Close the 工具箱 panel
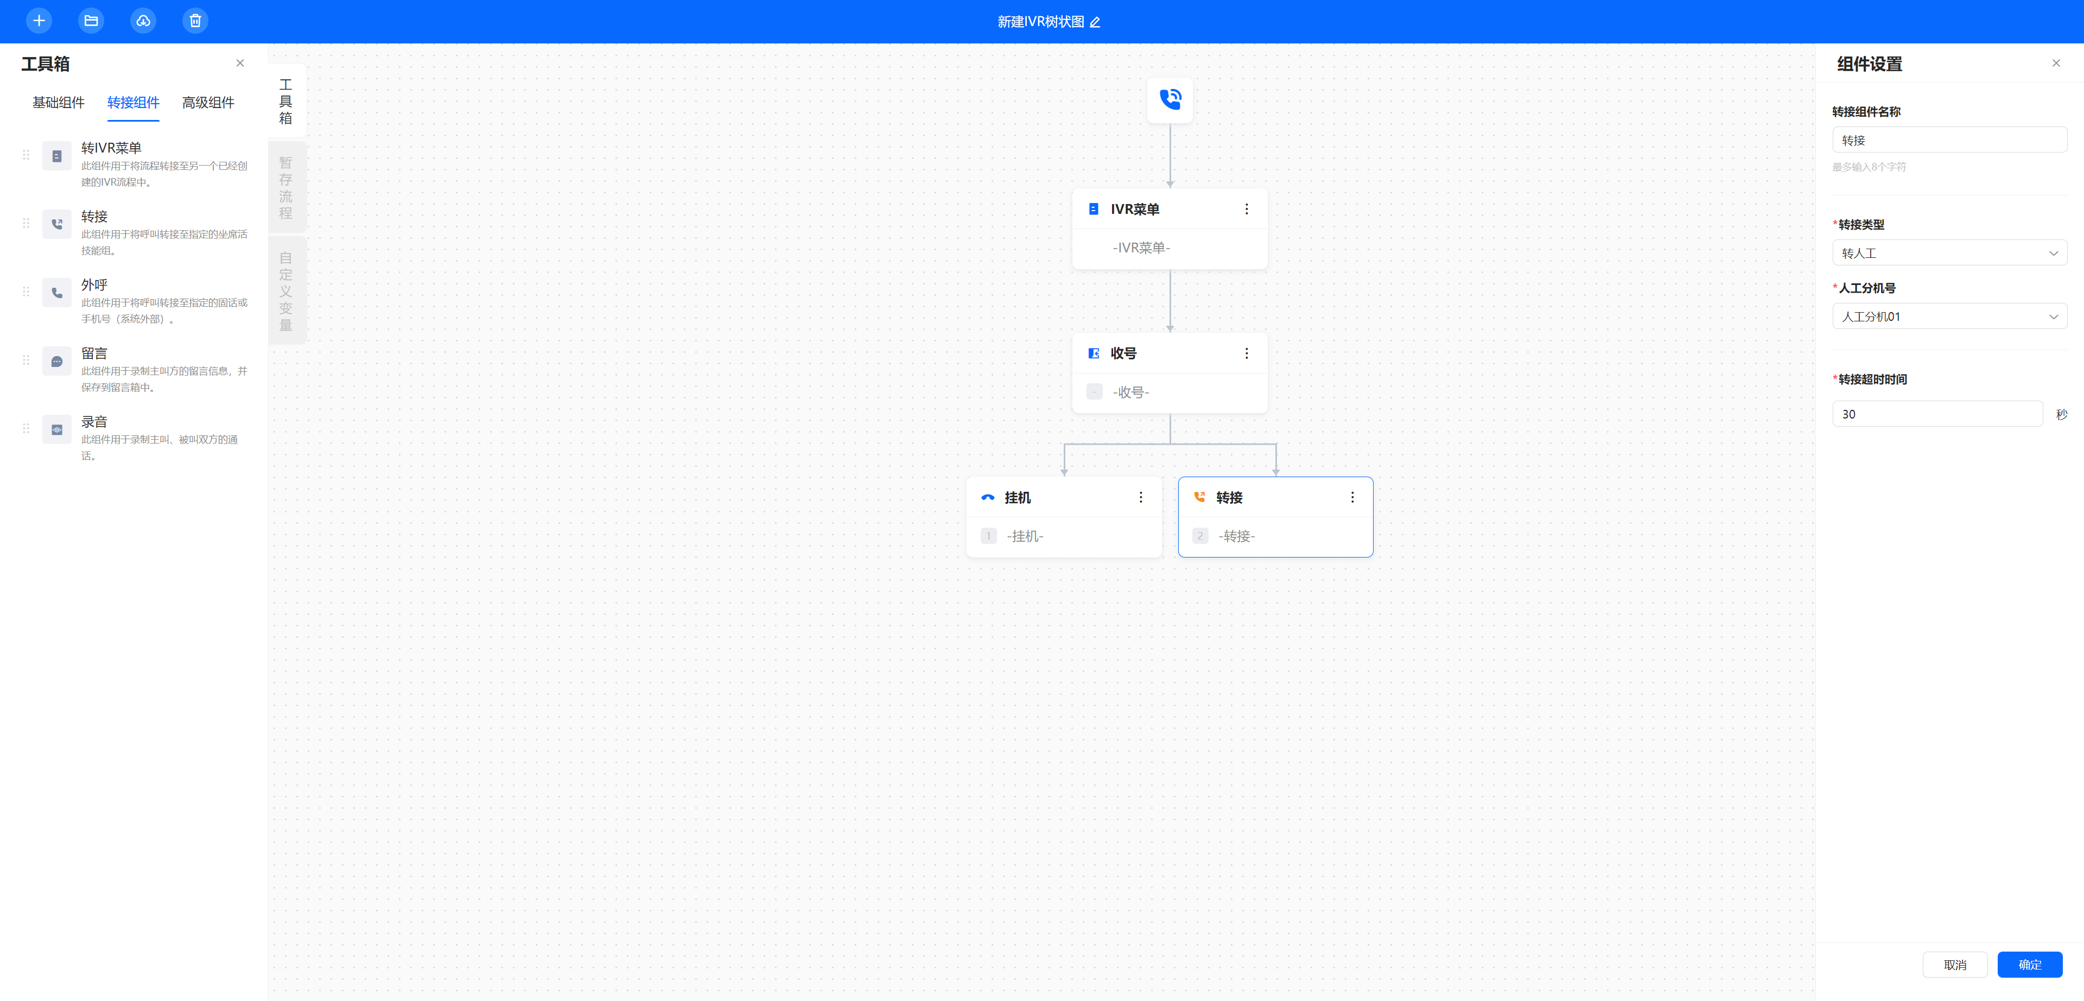The width and height of the screenshot is (2084, 1001). click(240, 63)
